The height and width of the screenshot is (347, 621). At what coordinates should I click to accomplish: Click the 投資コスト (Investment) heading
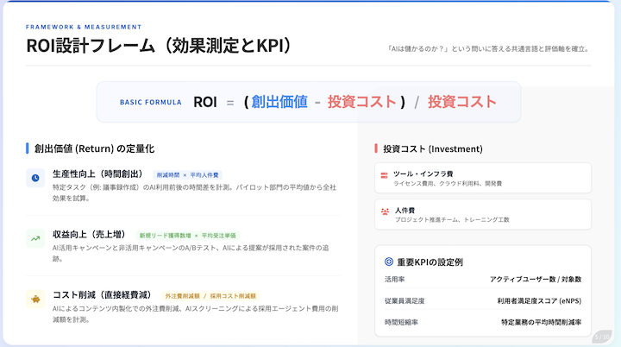[x=433, y=149]
